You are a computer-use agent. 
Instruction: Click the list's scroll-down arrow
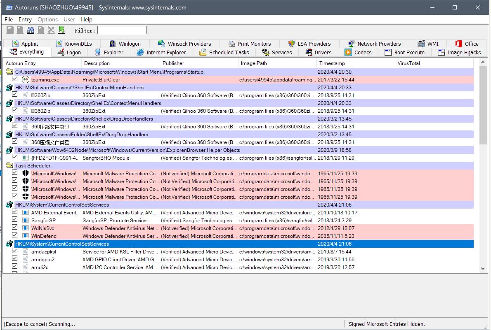pyautogui.click(x=483, y=269)
